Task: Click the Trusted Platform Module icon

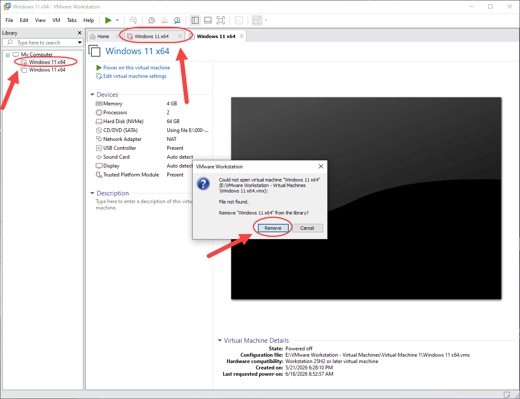Action: (99, 175)
